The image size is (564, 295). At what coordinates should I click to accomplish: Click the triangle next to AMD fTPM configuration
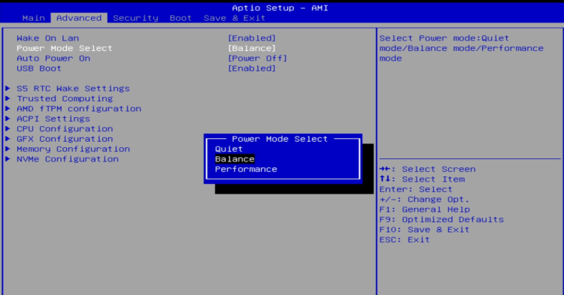click(x=8, y=108)
